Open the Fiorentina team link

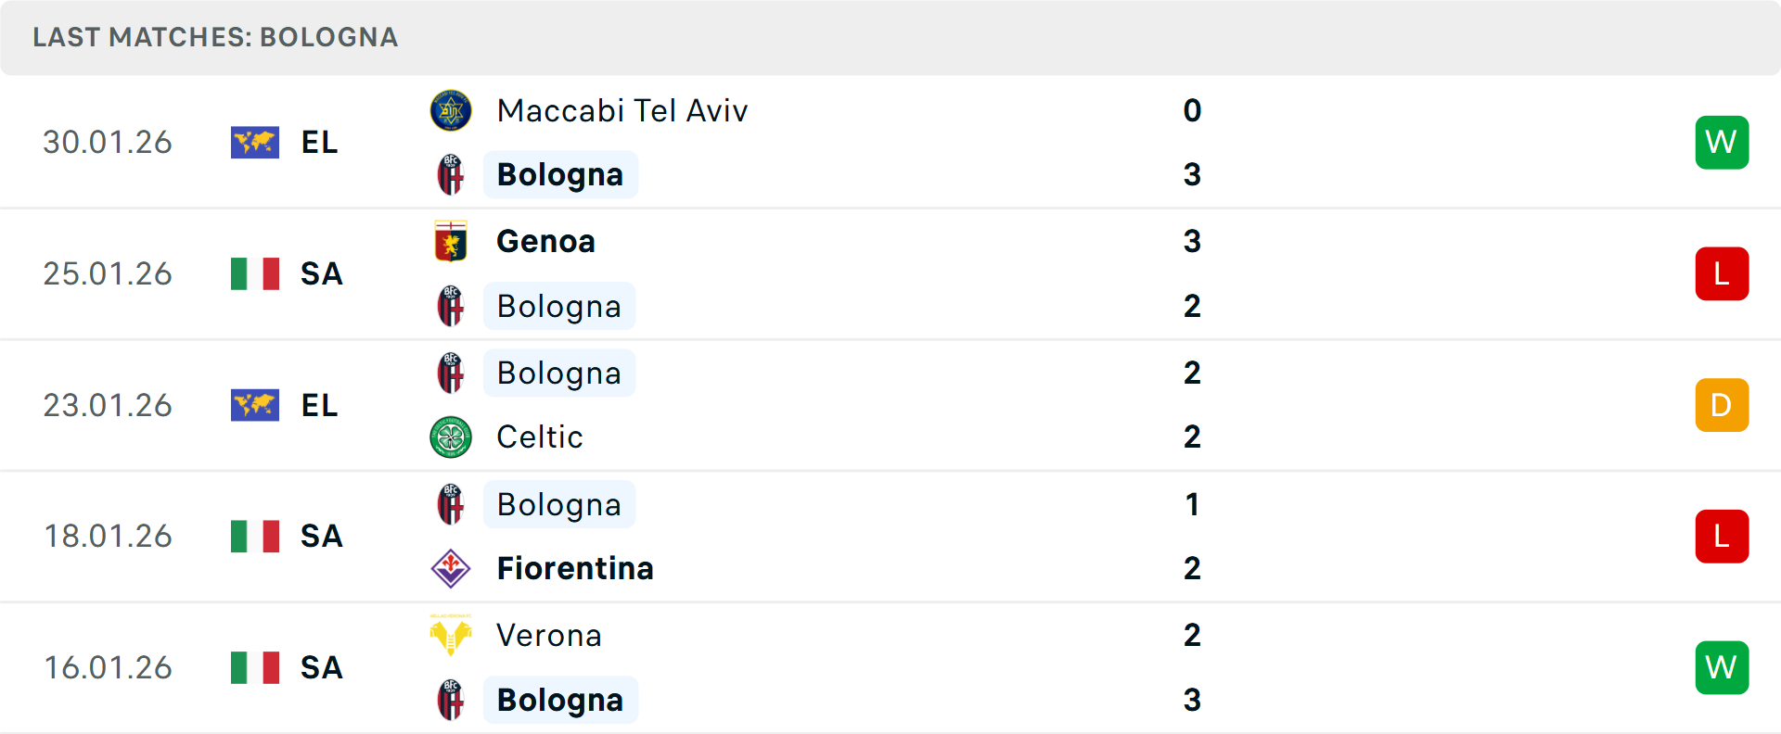point(575,568)
